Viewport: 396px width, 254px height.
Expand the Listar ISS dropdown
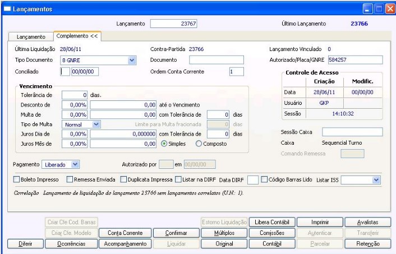[x=376, y=180]
